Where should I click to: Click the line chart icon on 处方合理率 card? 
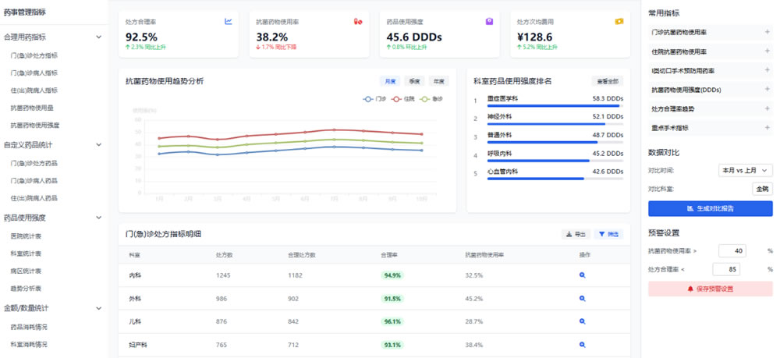tap(229, 22)
